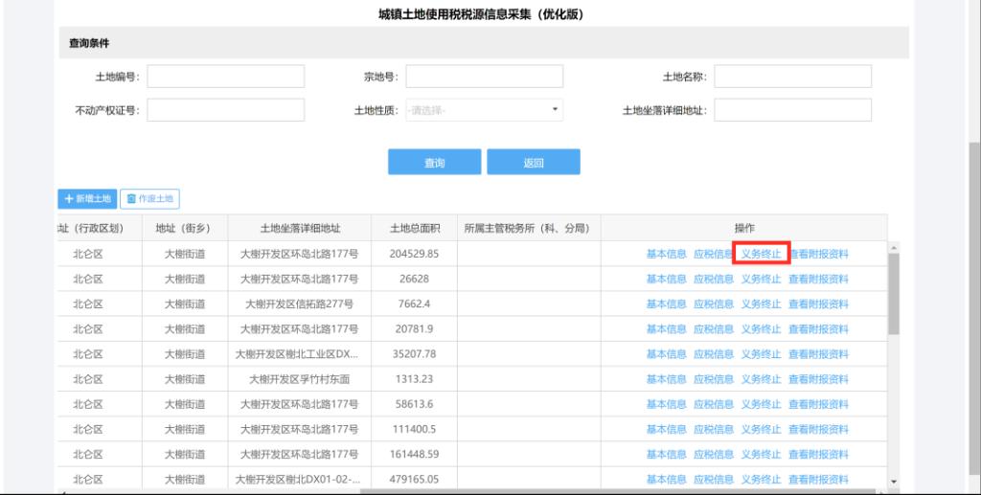
Task: Focus the 宗地号 text box
Action: pos(484,77)
